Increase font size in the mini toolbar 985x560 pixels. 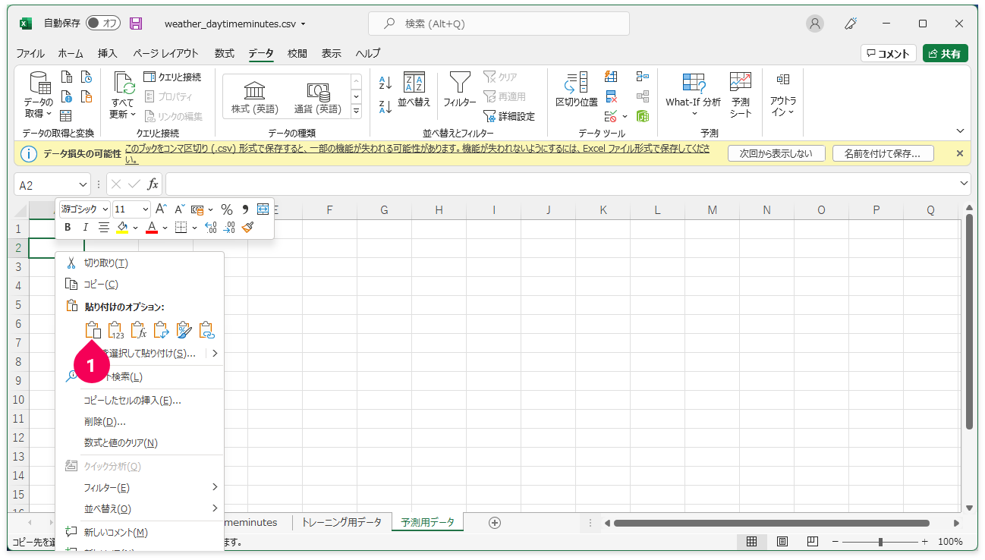click(161, 209)
